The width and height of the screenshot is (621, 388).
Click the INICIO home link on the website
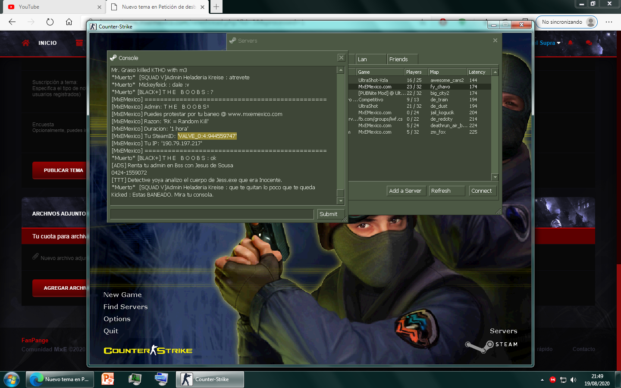click(47, 43)
